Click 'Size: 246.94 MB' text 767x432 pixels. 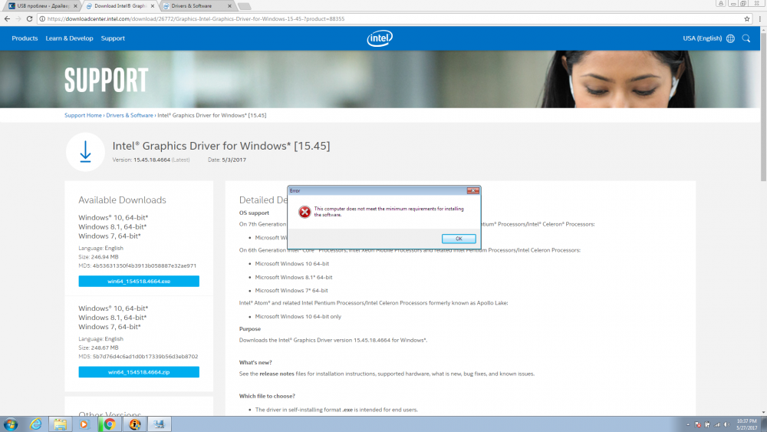98,257
